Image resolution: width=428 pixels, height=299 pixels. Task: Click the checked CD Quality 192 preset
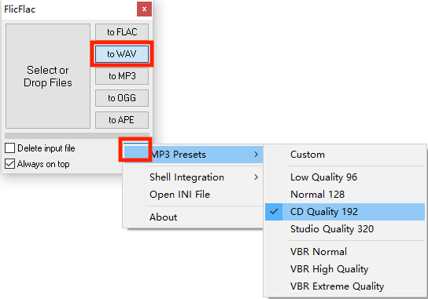(x=345, y=212)
